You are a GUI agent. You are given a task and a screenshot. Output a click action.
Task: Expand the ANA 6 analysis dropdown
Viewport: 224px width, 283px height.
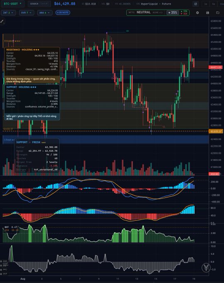click(45, 12)
